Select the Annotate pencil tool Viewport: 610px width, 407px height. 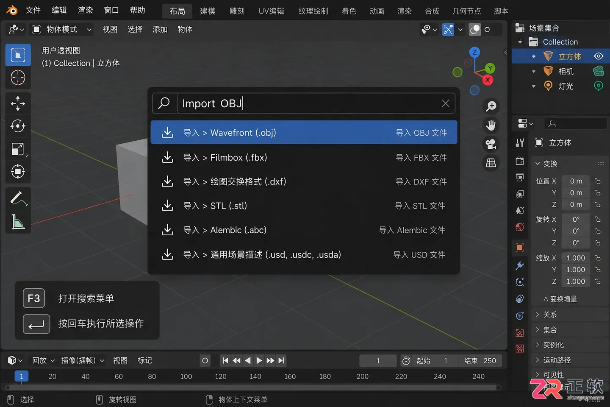(18, 198)
